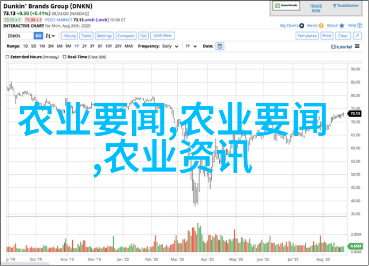Click the Help link text
Image resolution: width=369 pixels, height=266 pixels.
point(351,25)
